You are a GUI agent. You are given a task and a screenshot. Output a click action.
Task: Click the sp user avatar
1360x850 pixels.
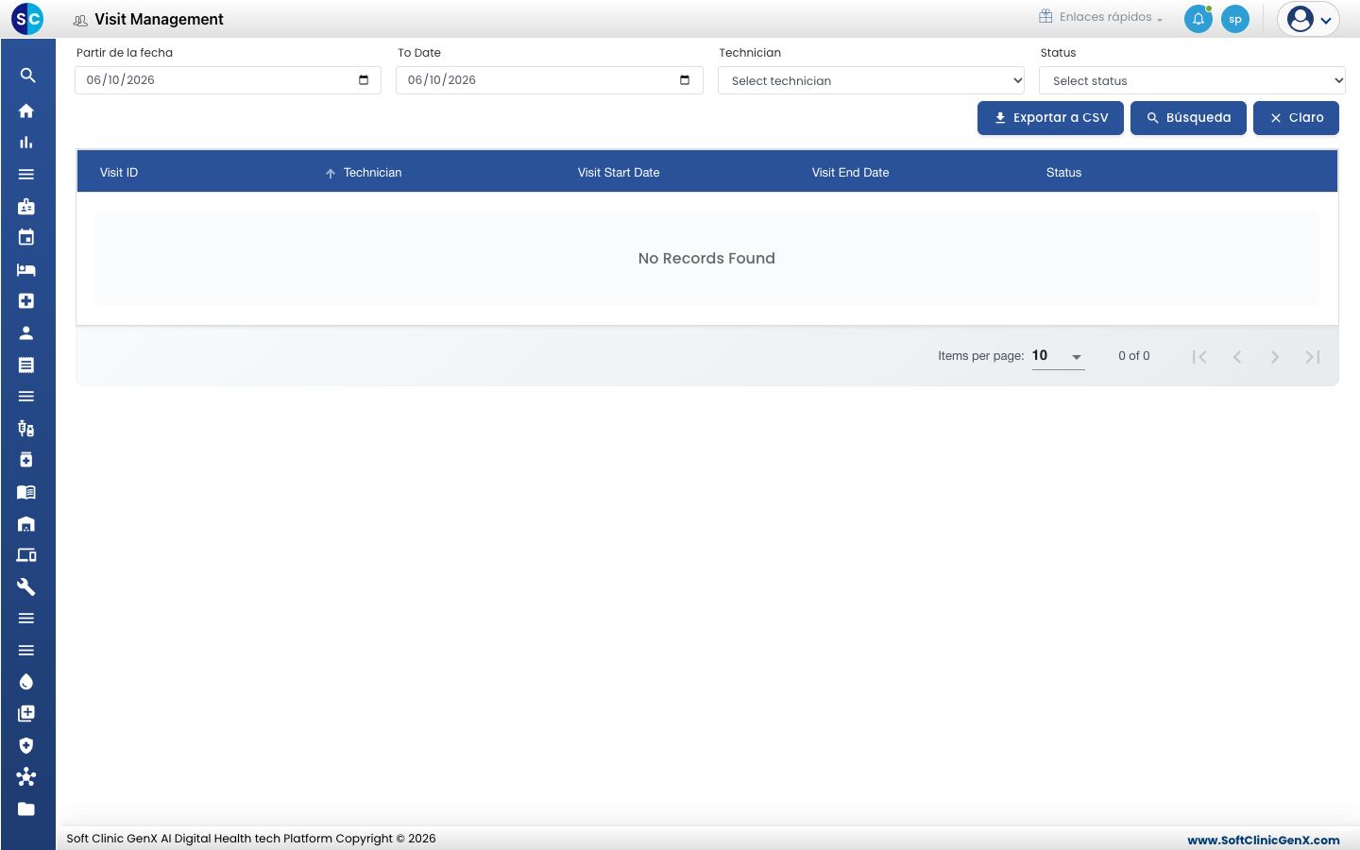click(x=1235, y=19)
